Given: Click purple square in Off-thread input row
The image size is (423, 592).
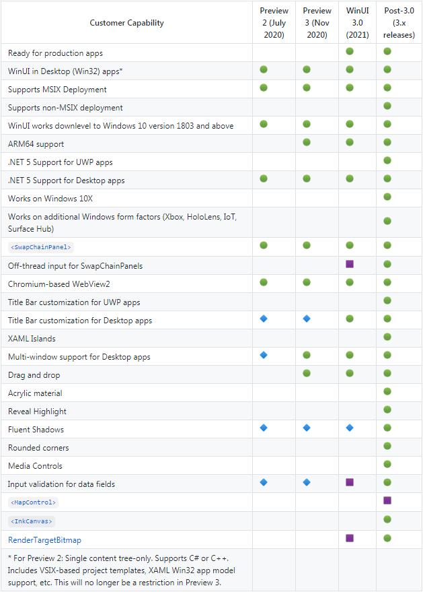Looking at the screenshot, I should pos(350,264).
